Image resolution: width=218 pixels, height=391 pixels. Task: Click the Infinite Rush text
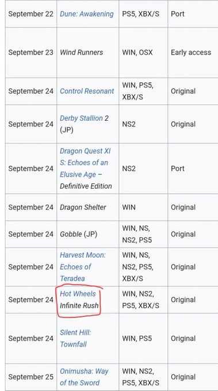click(x=79, y=305)
